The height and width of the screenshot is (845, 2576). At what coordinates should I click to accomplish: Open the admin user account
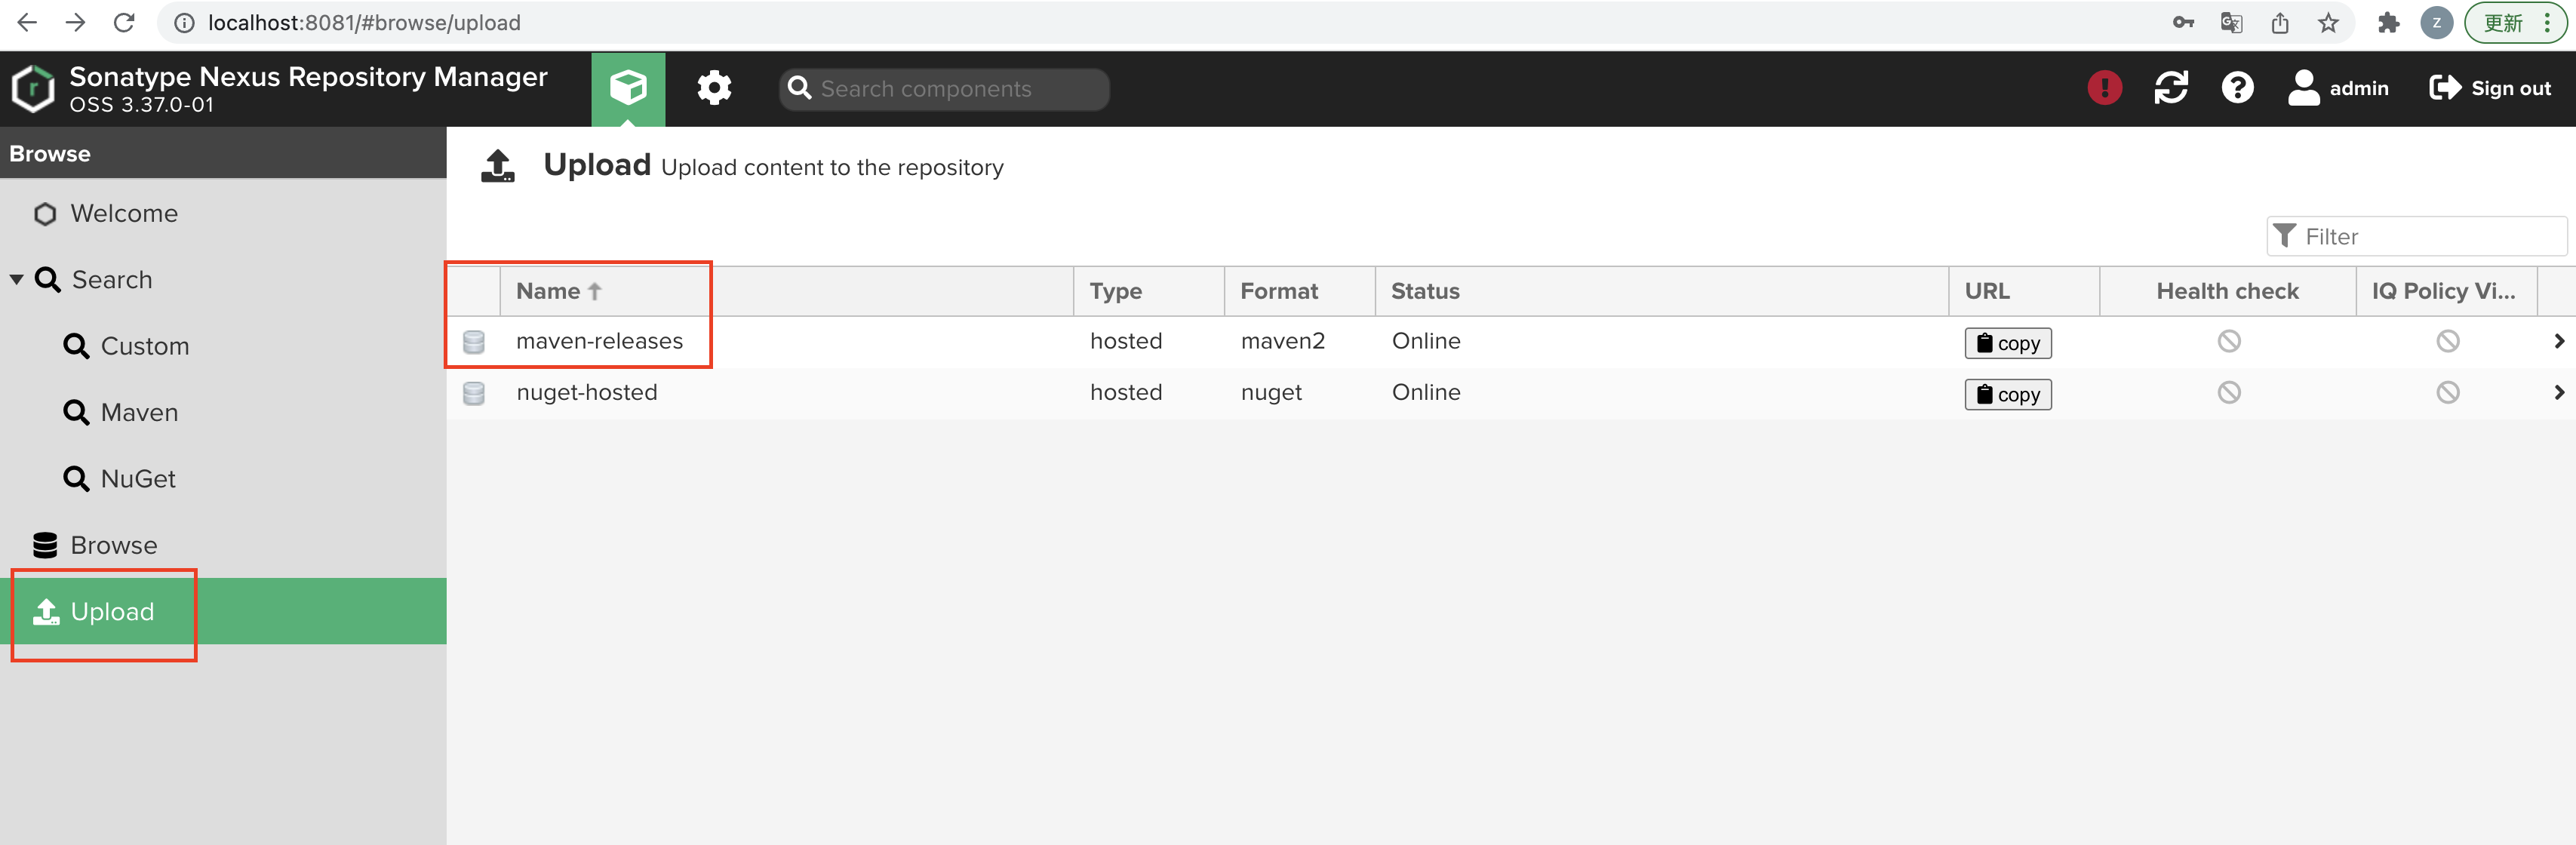2338,88
